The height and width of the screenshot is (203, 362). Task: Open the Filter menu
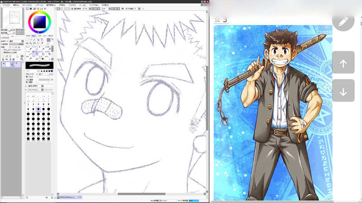tap(72, 5)
